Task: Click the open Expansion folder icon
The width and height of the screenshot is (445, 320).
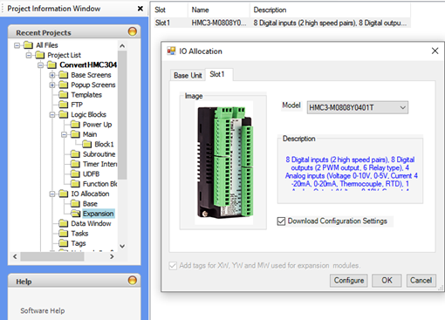Action: (76, 214)
